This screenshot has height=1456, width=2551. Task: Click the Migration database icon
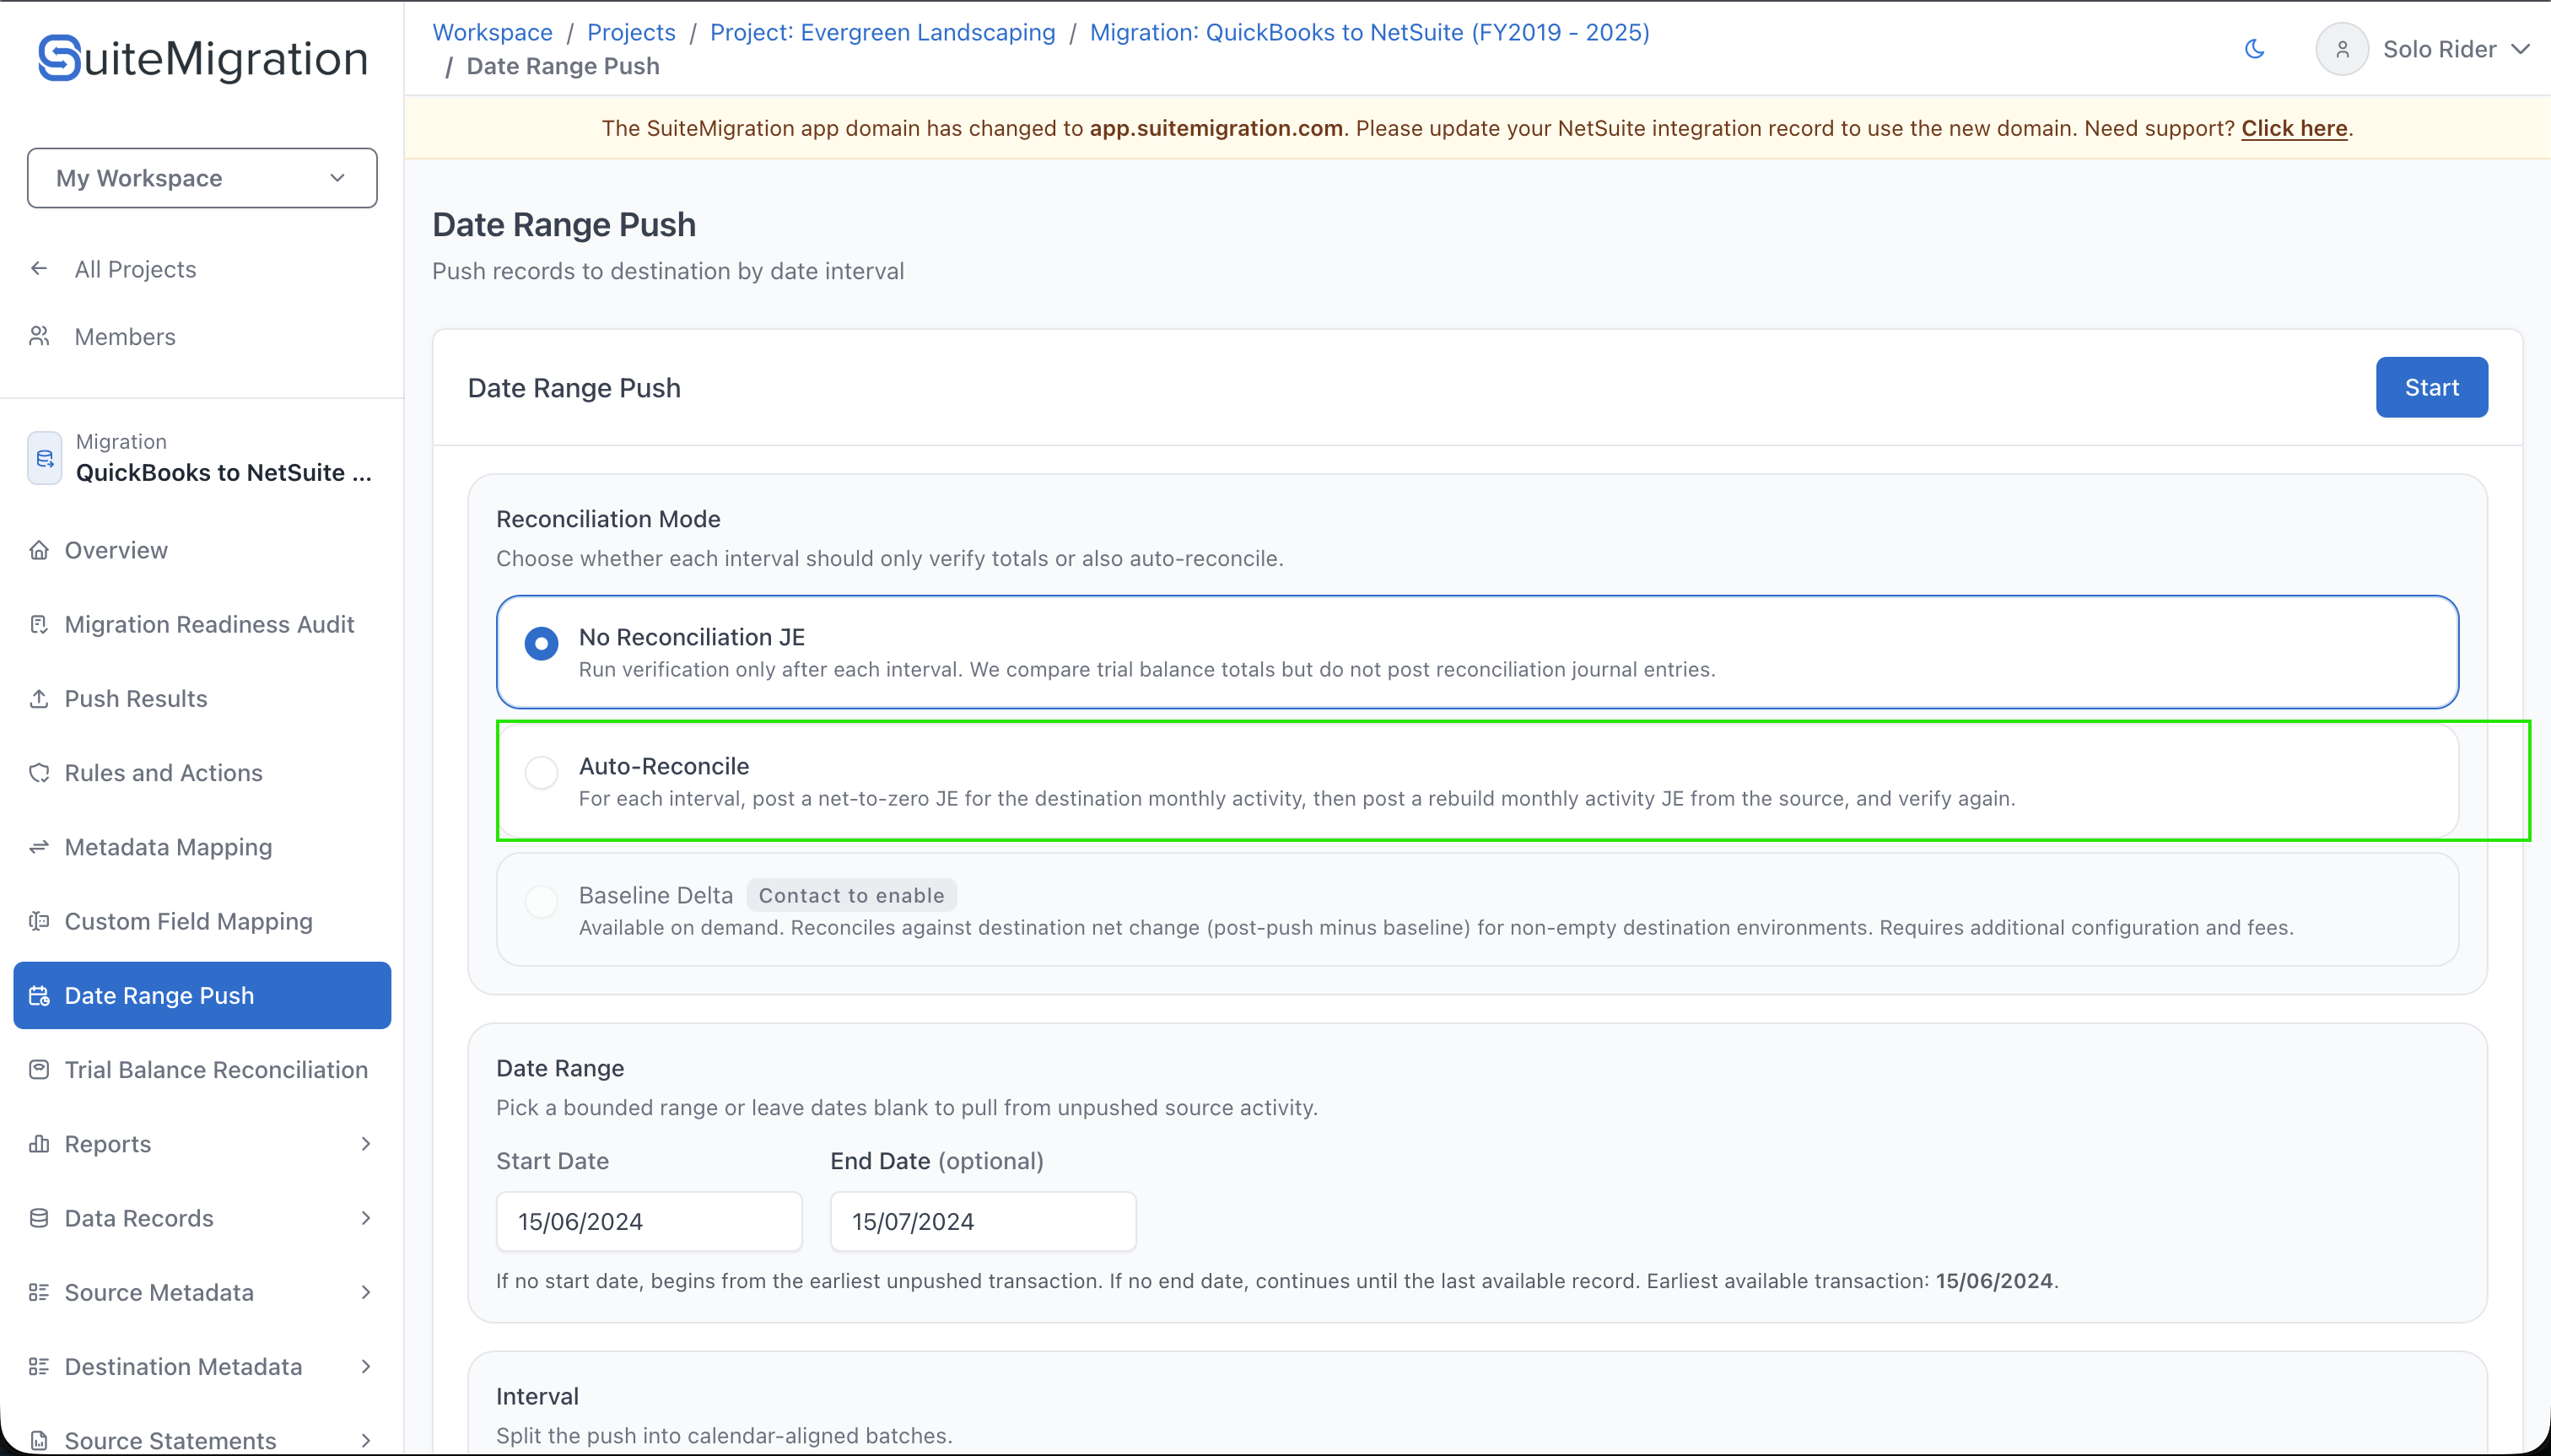point(44,458)
